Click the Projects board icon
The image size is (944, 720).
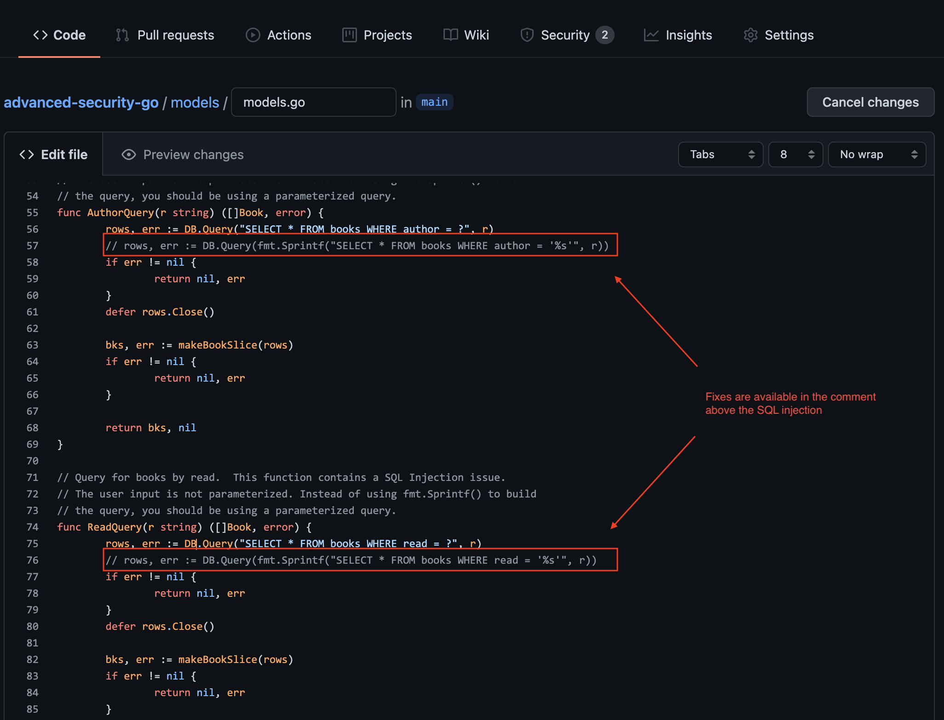[349, 35]
